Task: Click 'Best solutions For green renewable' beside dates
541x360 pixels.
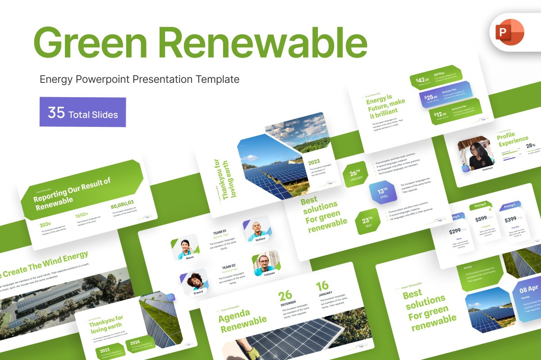Action: [323, 215]
